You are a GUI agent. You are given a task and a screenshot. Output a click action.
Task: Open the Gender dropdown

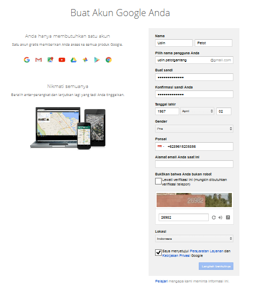click(x=194, y=129)
